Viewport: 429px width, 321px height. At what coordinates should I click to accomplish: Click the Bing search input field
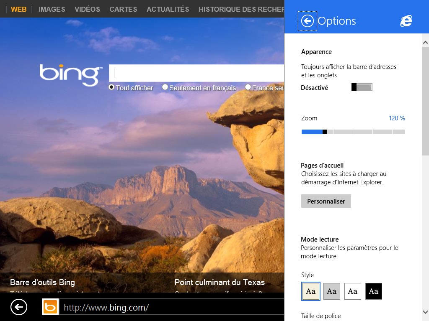coord(197,73)
